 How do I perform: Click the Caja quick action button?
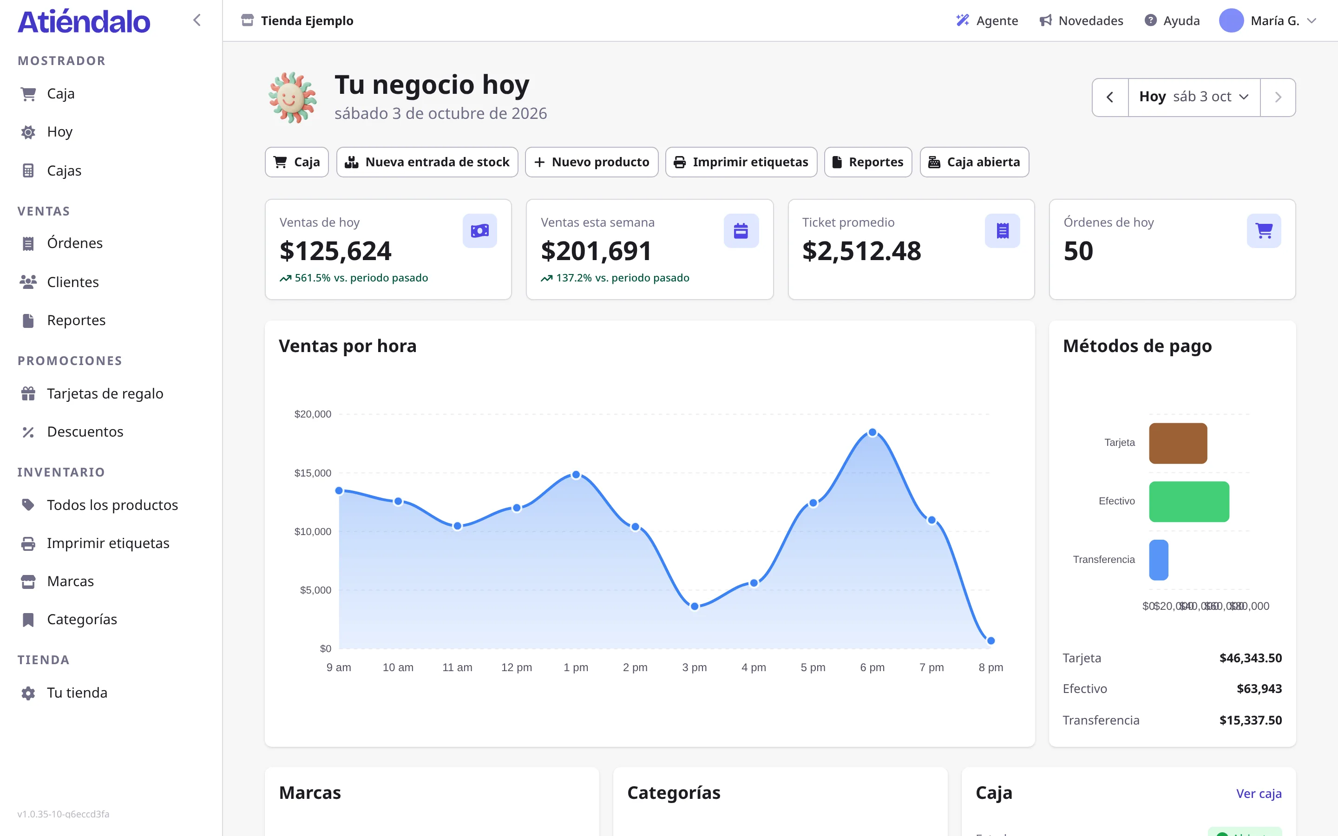tap(297, 162)
